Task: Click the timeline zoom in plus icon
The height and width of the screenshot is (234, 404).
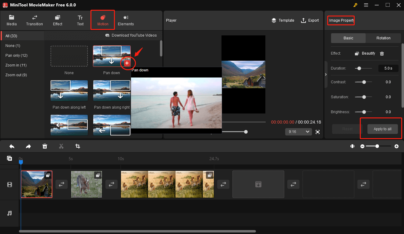Action: click(x=396, y=146)
